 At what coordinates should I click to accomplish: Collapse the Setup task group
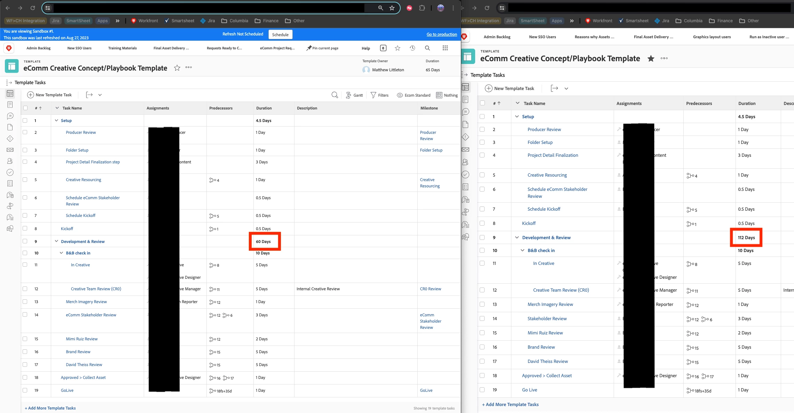click(57, 120)
